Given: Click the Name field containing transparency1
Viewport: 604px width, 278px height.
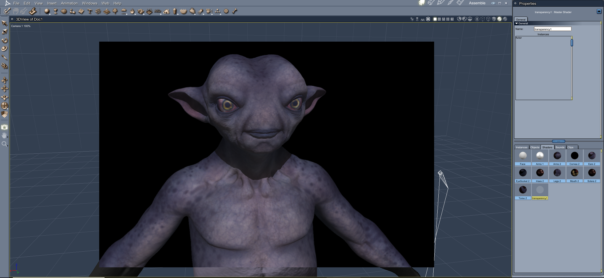Looking at the screenshot, I should pyautogui.click(x=553, y=29).
